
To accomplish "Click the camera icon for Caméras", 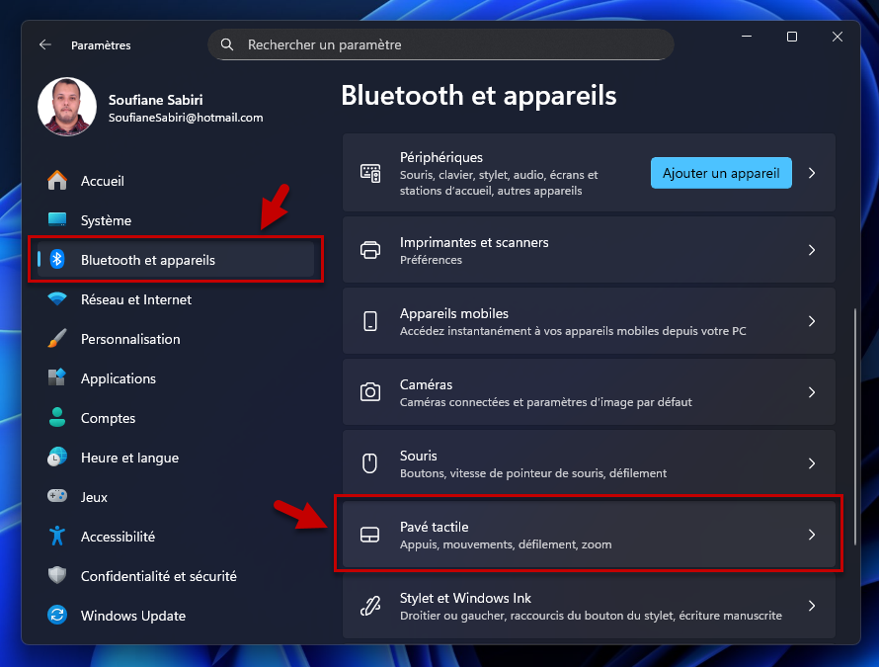I will tap(370, 391).
